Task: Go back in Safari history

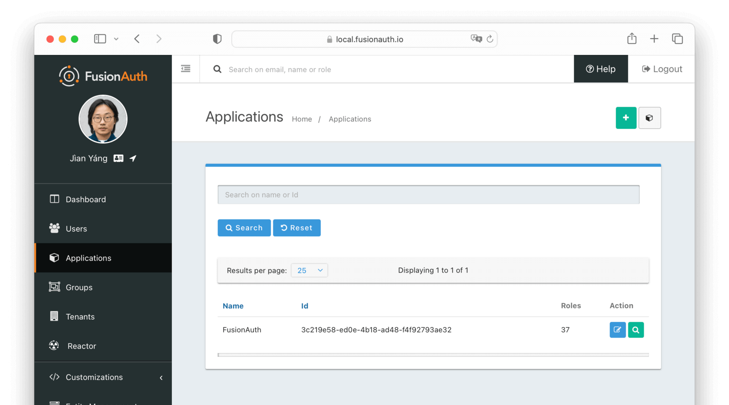Action: 137,39
